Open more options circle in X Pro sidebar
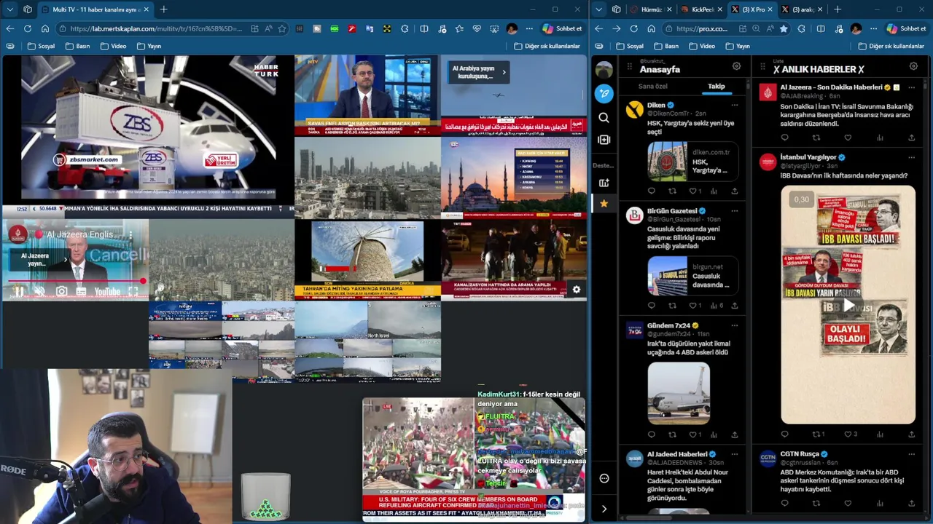 click(604, 478)
